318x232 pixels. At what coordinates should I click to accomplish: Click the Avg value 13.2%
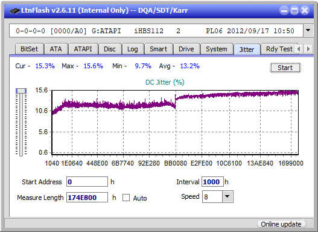(x=190, y=66)
